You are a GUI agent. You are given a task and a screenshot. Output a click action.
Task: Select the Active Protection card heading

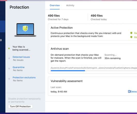pyautogui.click(x=62, y=28)
